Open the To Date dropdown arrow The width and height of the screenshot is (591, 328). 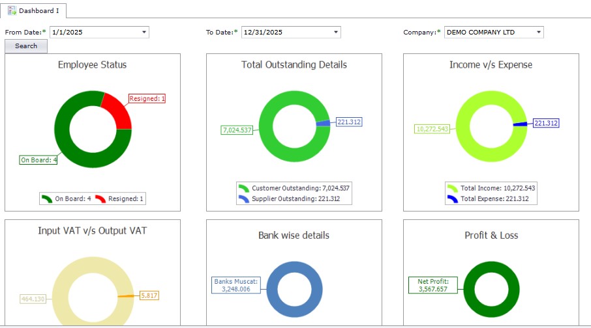tap(336, 32)
